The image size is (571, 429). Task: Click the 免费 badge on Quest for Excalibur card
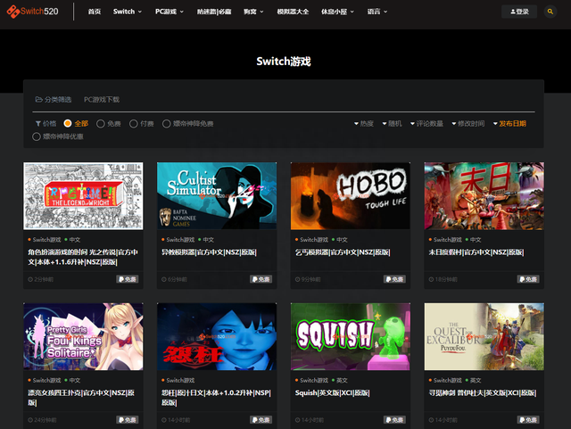coord(528,420)
